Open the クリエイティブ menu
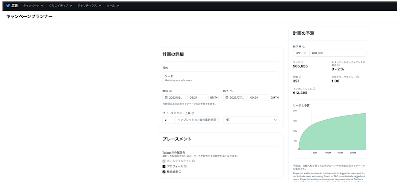Screen dimensions: 397x183 pyautogui.click(x=60, y=5)
